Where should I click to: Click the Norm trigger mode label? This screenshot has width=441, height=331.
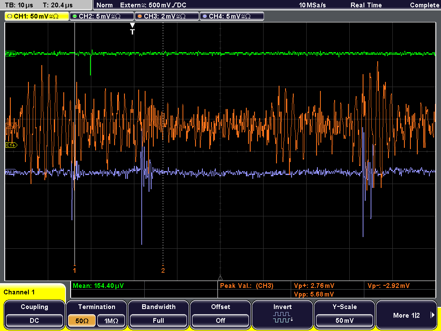point(104,5)
